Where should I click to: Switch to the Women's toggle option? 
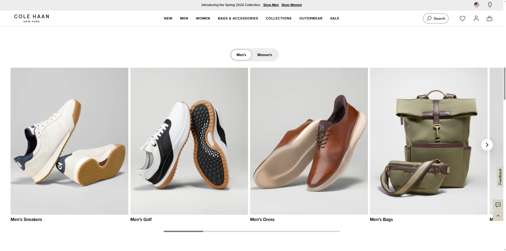click(x=265, y=55)
